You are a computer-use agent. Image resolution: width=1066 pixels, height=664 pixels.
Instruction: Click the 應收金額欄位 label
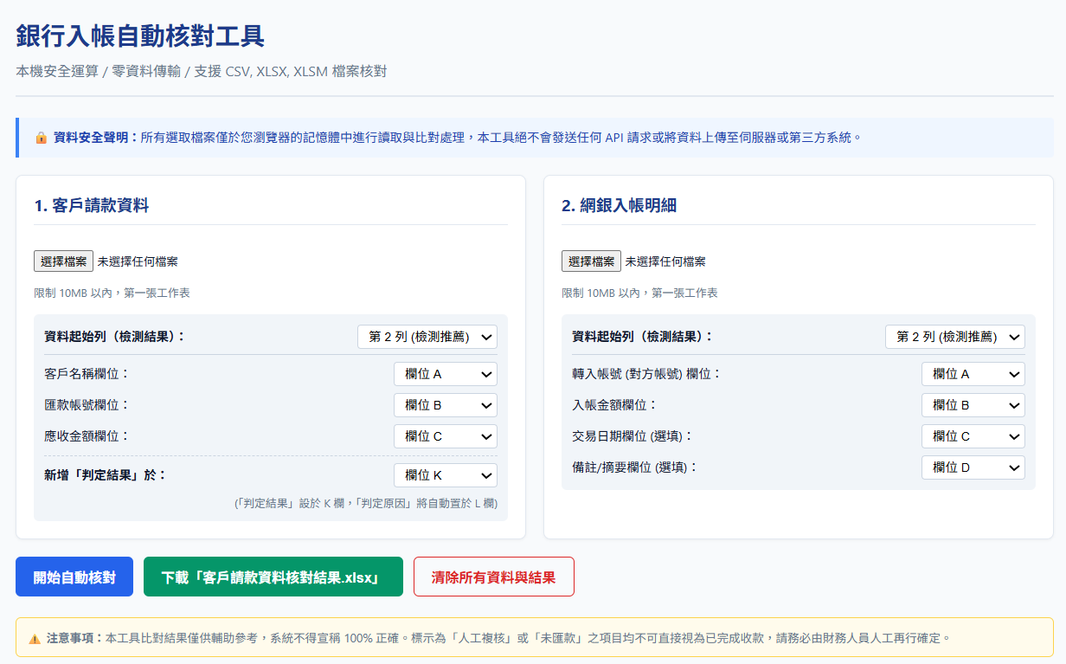pyautogui.click(x=87, y=436)
